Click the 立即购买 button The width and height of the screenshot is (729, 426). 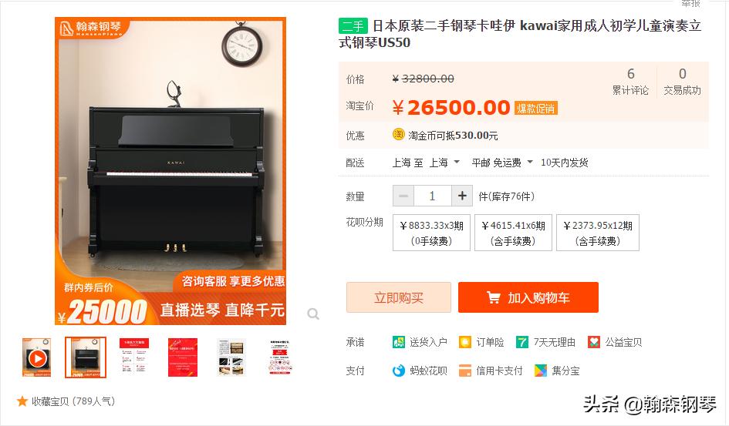click(399, 297)
